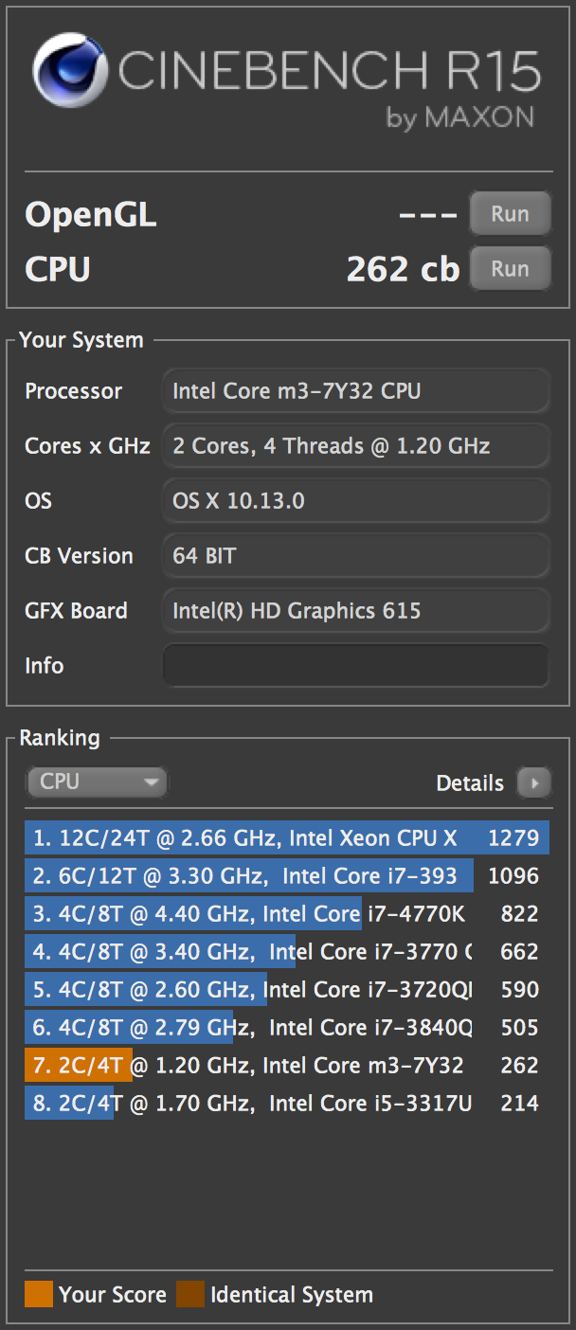This screenshot has width=576, height=1330.
Task: Open the CPU ranking dropdown
Action: tap(97, 782)
